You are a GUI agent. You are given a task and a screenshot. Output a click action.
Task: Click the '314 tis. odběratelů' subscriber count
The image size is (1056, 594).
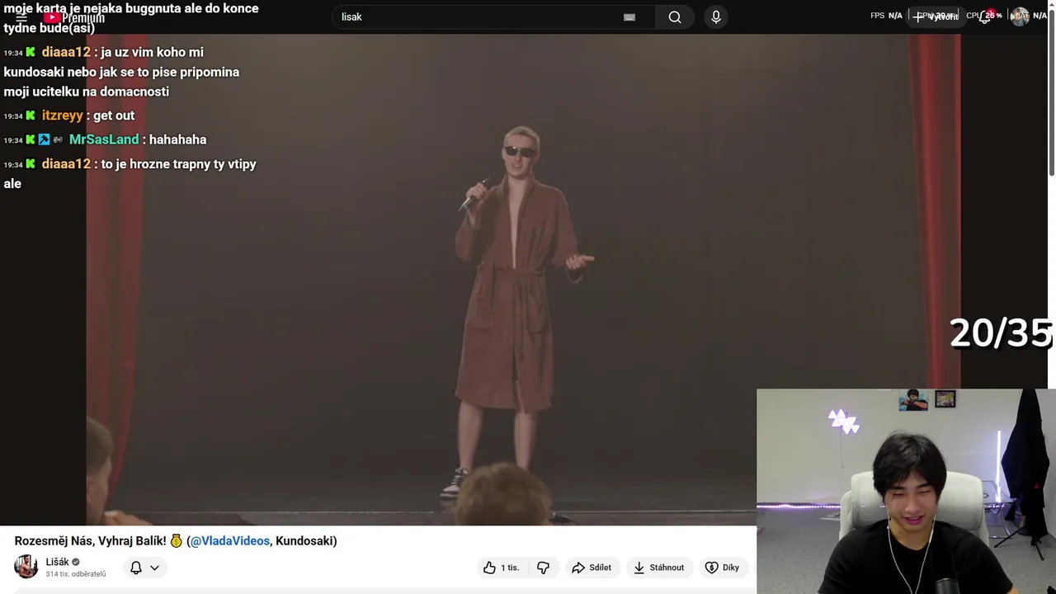76,574
